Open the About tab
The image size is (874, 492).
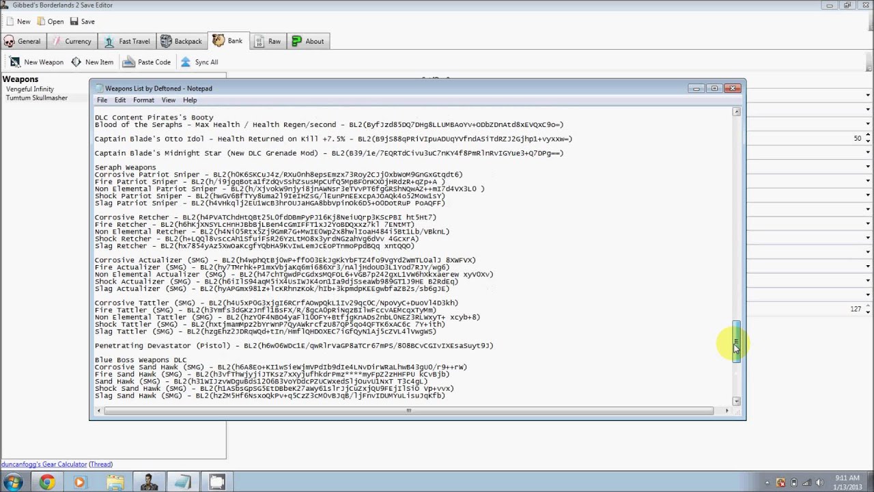[307, 42]
